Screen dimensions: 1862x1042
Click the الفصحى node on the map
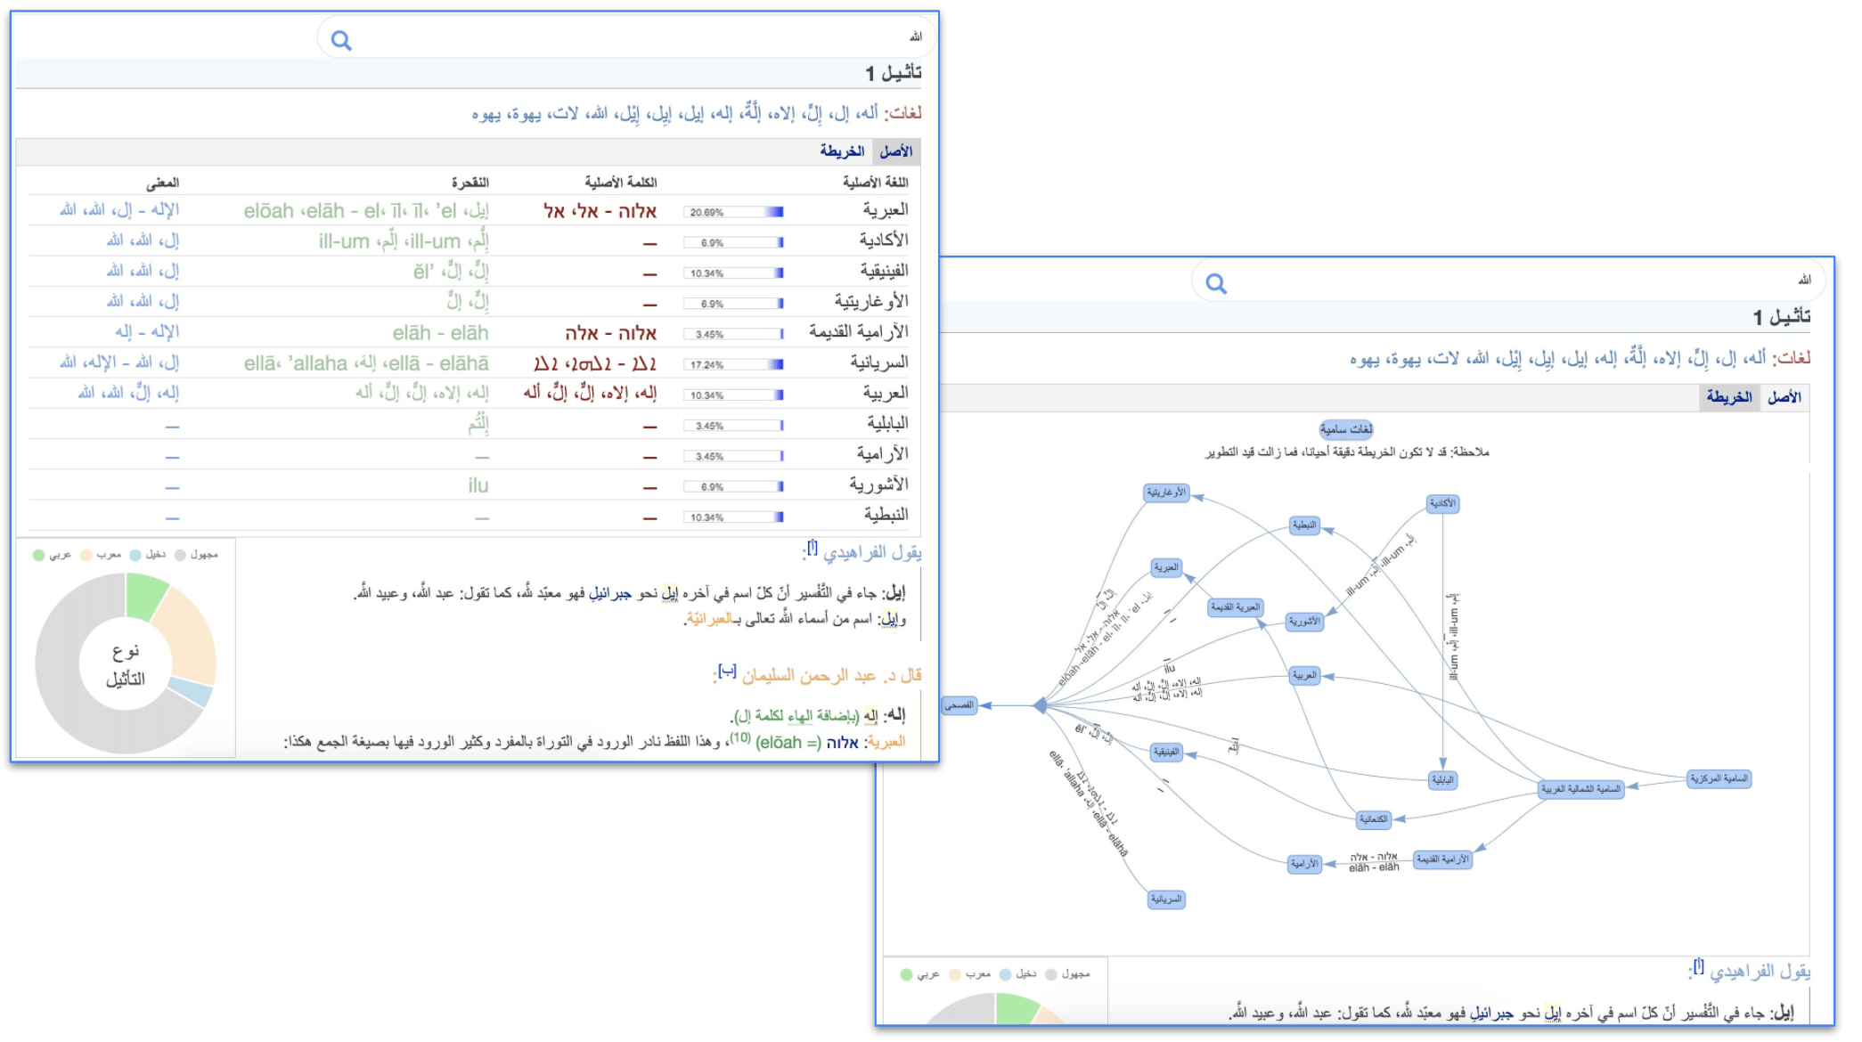pos(960,705)
